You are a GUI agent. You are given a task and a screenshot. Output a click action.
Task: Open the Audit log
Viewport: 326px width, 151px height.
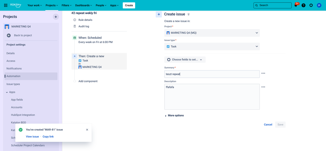click(x=84, y=26)
